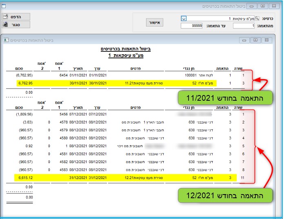Click the 07/12/2021 cell under תאריך column
The width and height of the screenshot is (284, 219).
pos(78,114)
